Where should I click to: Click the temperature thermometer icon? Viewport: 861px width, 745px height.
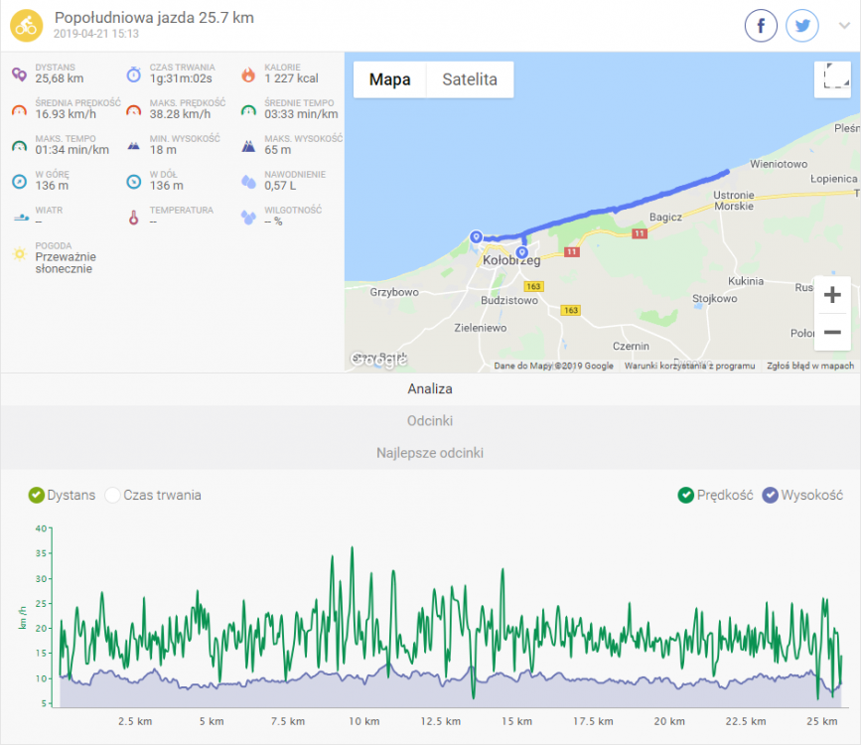(x=133, y=217)
